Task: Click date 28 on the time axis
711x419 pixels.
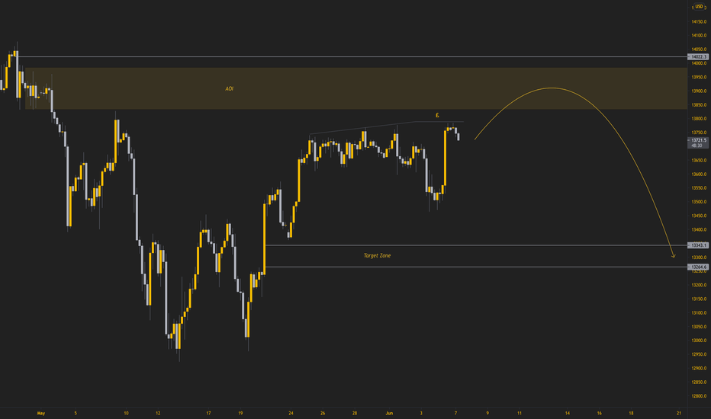Action: pos(355,413)
